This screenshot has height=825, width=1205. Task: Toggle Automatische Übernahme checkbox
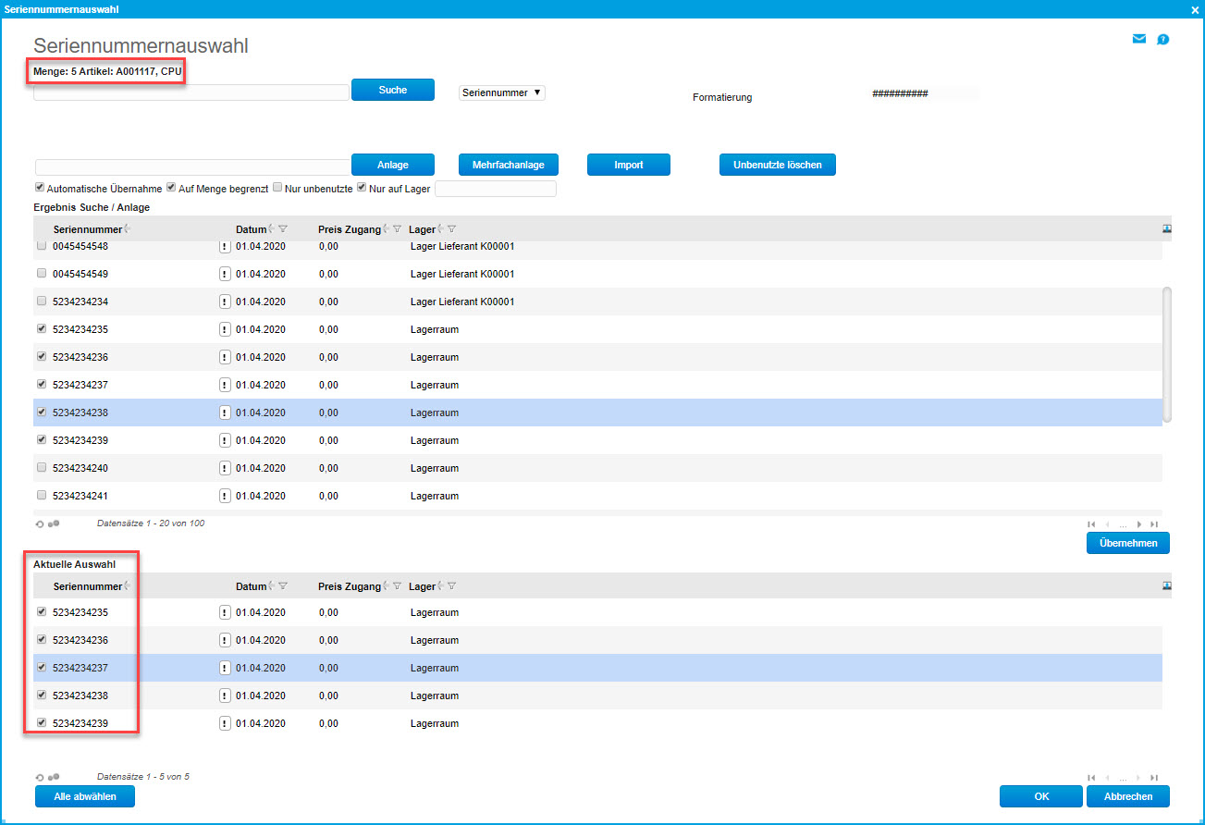tap(40, 187)
